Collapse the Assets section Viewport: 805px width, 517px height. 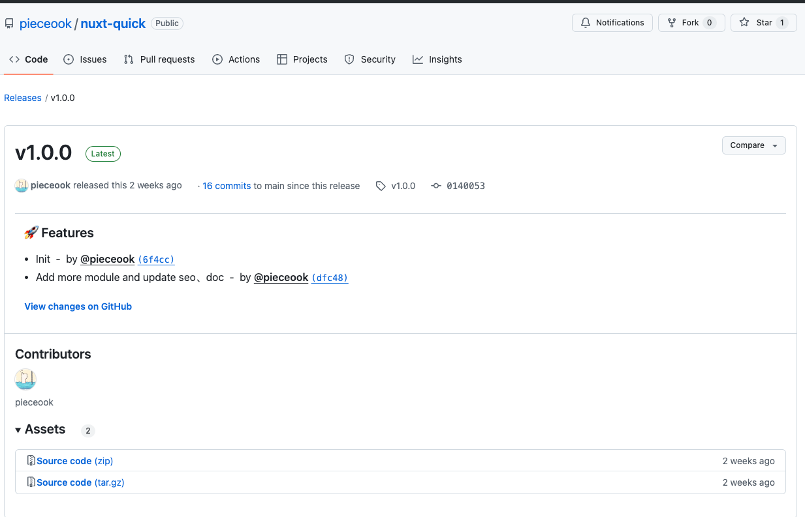(19, 430)
